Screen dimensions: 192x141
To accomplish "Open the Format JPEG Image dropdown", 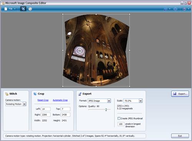I will pos(99,101).
